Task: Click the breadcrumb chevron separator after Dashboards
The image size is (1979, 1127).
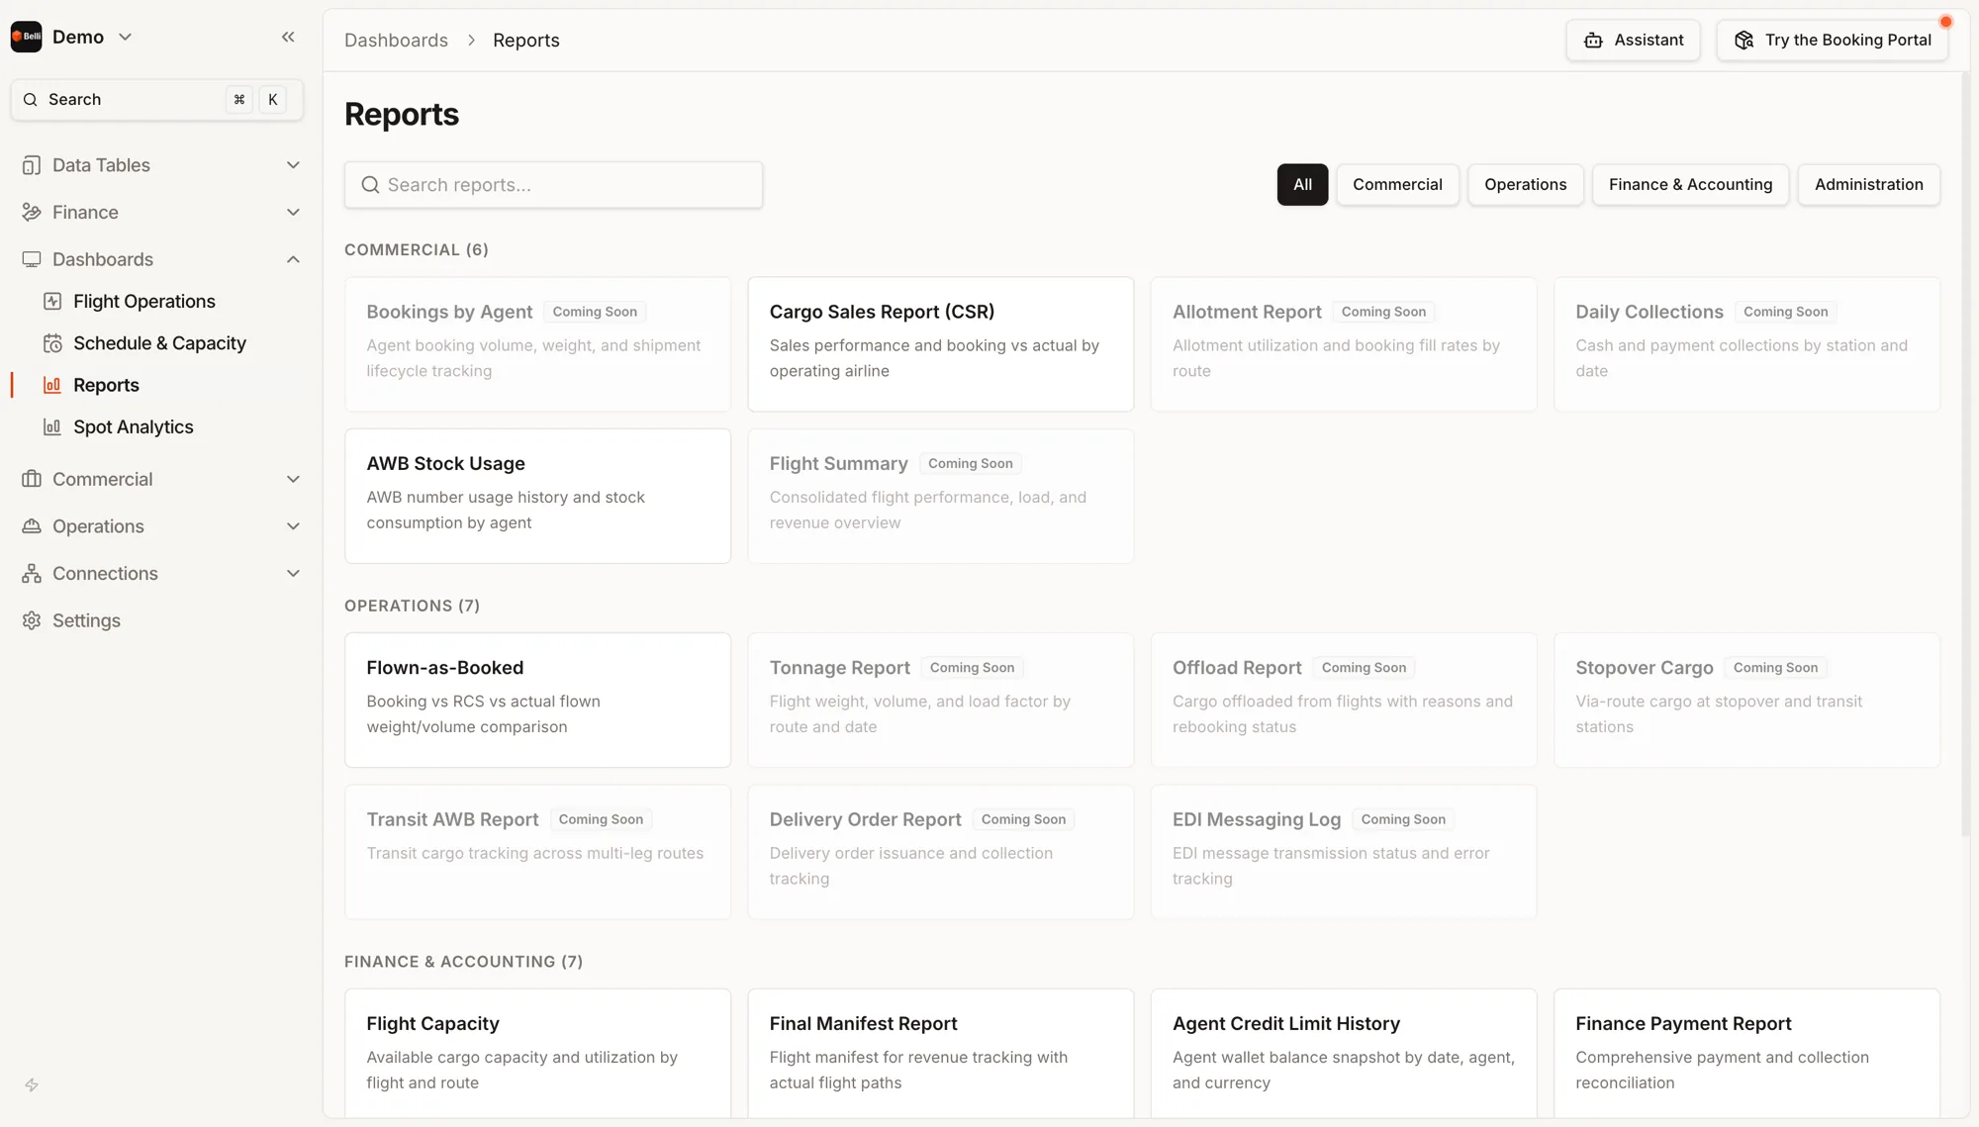Action: (x=471, y=41)
